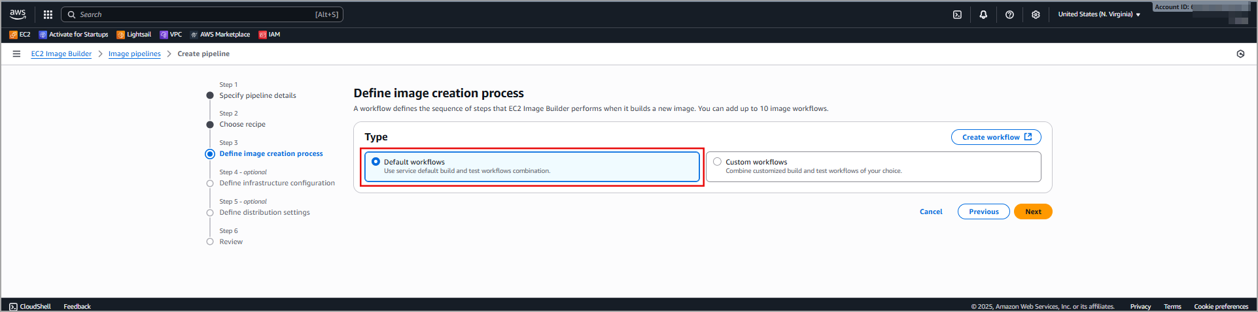Open Cookie preferences in footer
Image resolution: width=1258 pixels, height=312 pixels.
tap(1221, 306)
